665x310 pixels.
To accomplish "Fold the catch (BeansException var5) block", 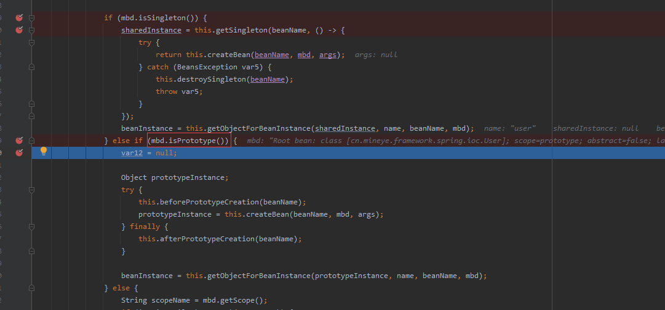I will [x=31, y=67].
